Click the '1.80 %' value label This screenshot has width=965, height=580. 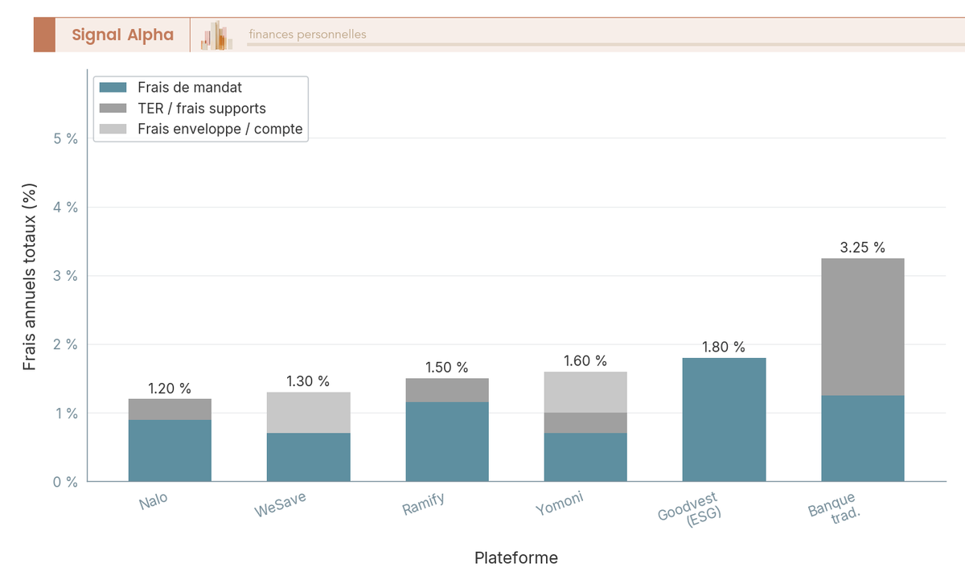click(x=724, y=348)
